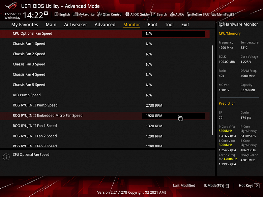Launch MemTest86 via its memory icon

(214, 14)
